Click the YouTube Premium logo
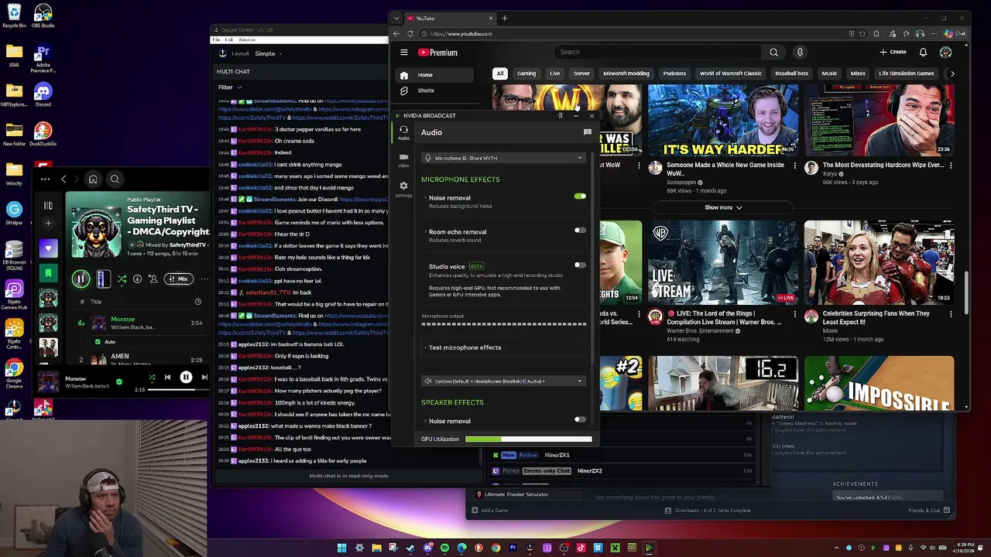Image resolution: width=991 pixels, height=557 pixels. (438, 53)
